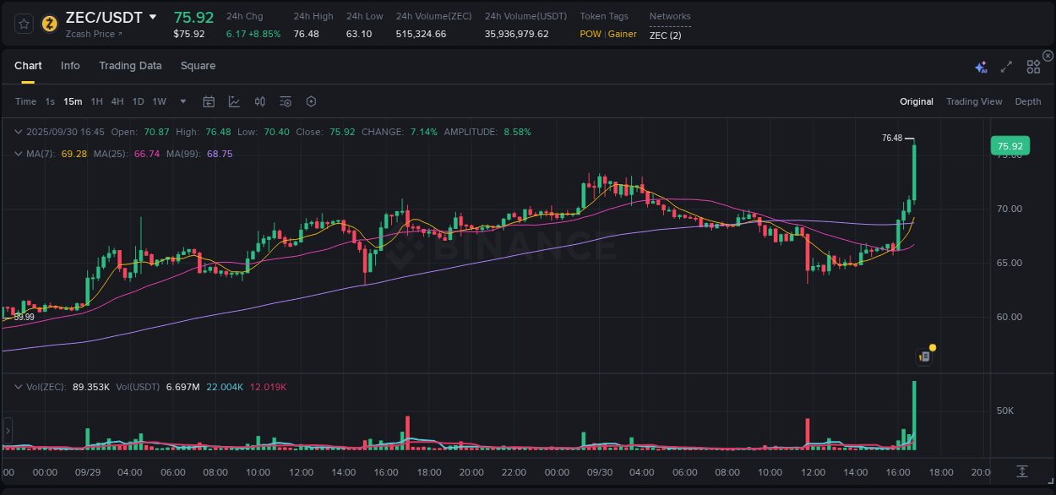Open the ZEC/USDT pair dropdown
The image size is (1056, 495).
(x=152, y=16)
